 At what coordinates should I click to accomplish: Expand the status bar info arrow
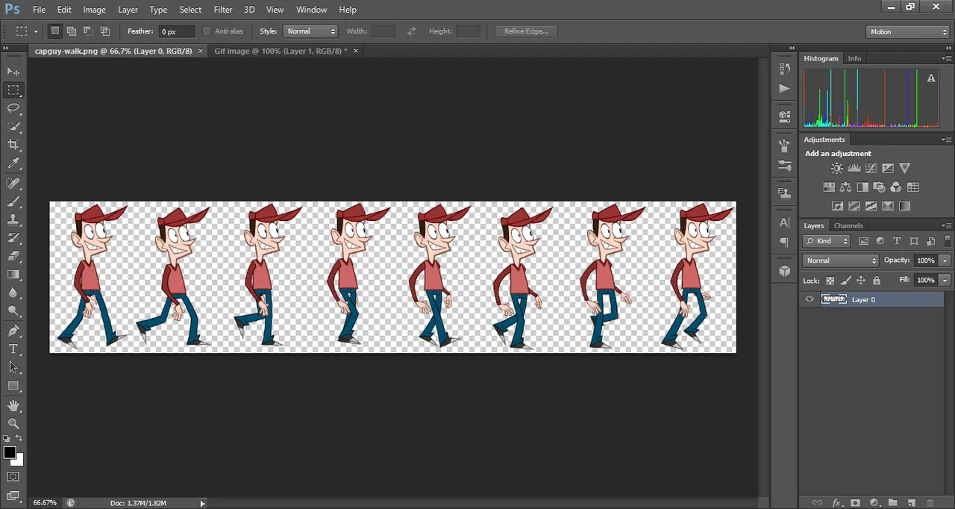click(202, 504)
